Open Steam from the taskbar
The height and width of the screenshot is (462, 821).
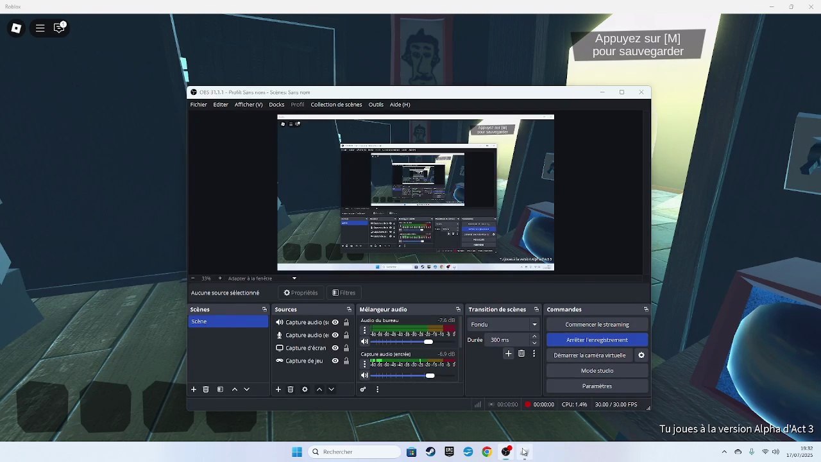[x=430, y=452]
